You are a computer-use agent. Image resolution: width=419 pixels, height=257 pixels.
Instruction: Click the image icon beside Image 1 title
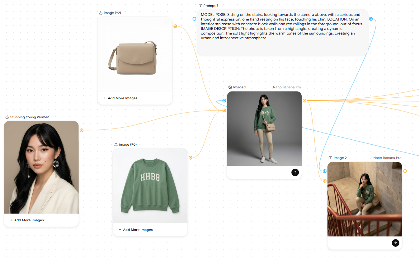[230, 87]
